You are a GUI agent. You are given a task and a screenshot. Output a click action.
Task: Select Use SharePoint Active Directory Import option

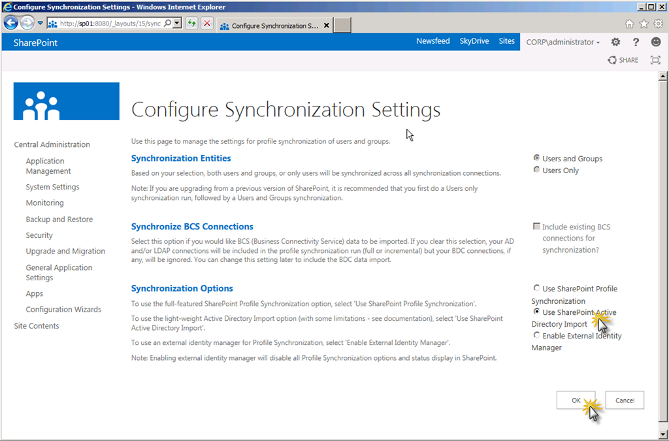click(x=537, y=312)
